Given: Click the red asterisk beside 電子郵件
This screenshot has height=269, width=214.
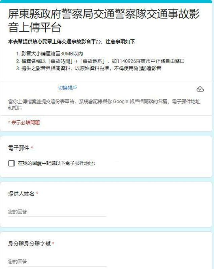Looking at the screenshot, I should pyautogui.click(x=32, y=147).
